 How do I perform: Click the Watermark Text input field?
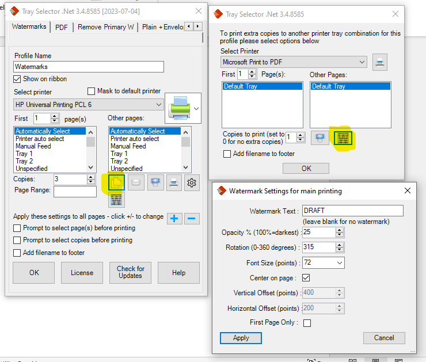(352, 211)
